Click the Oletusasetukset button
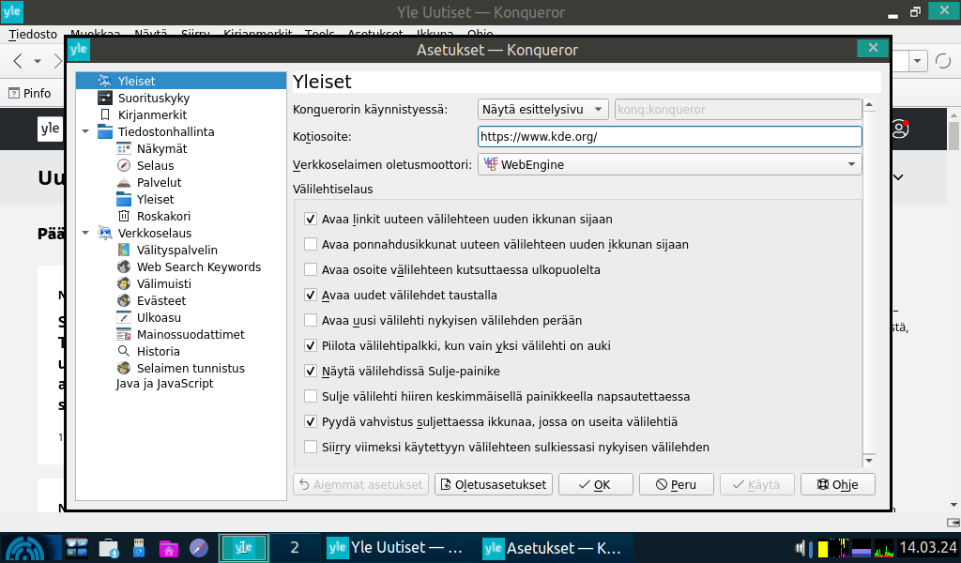The width and height of the screenshot is (961, 563). click(494, 484)
